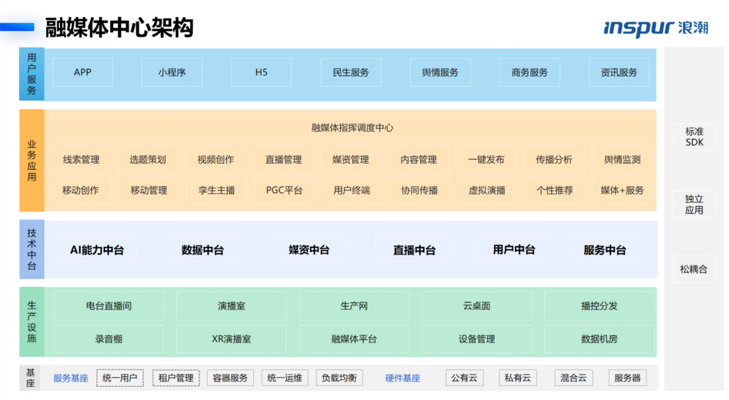Click the 业务应用 orange side label

click(32, 161)
